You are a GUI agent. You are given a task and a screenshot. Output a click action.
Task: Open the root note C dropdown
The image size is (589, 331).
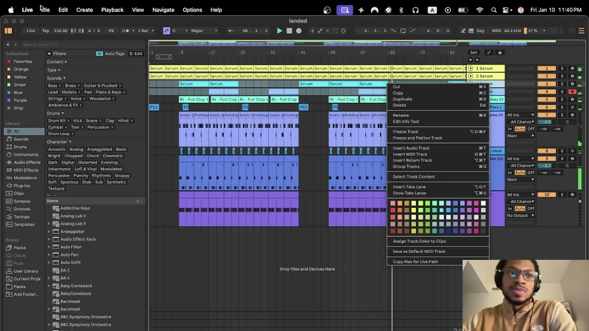180,31
